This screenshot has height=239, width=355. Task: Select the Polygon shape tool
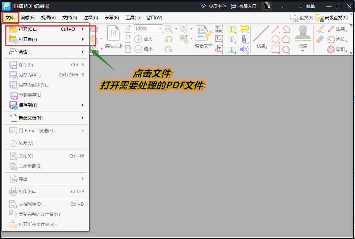coord(286,39)
